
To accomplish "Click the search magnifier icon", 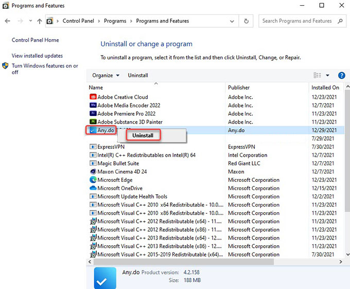I will pos(340,21).
